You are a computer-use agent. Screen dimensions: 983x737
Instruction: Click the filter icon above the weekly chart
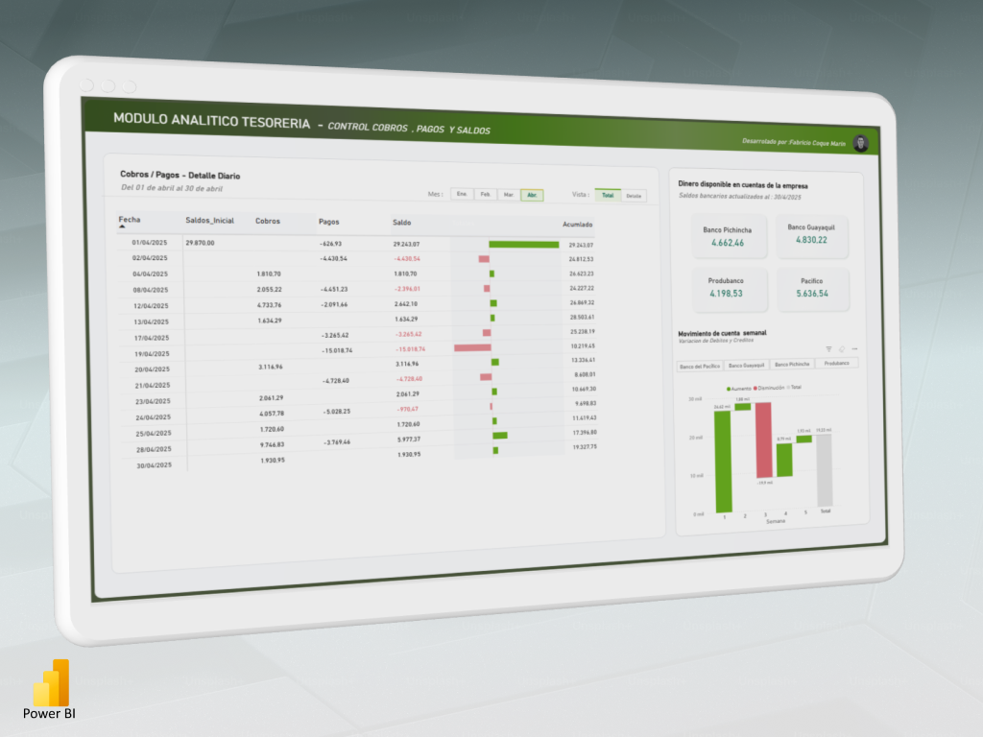coord(829,348)
